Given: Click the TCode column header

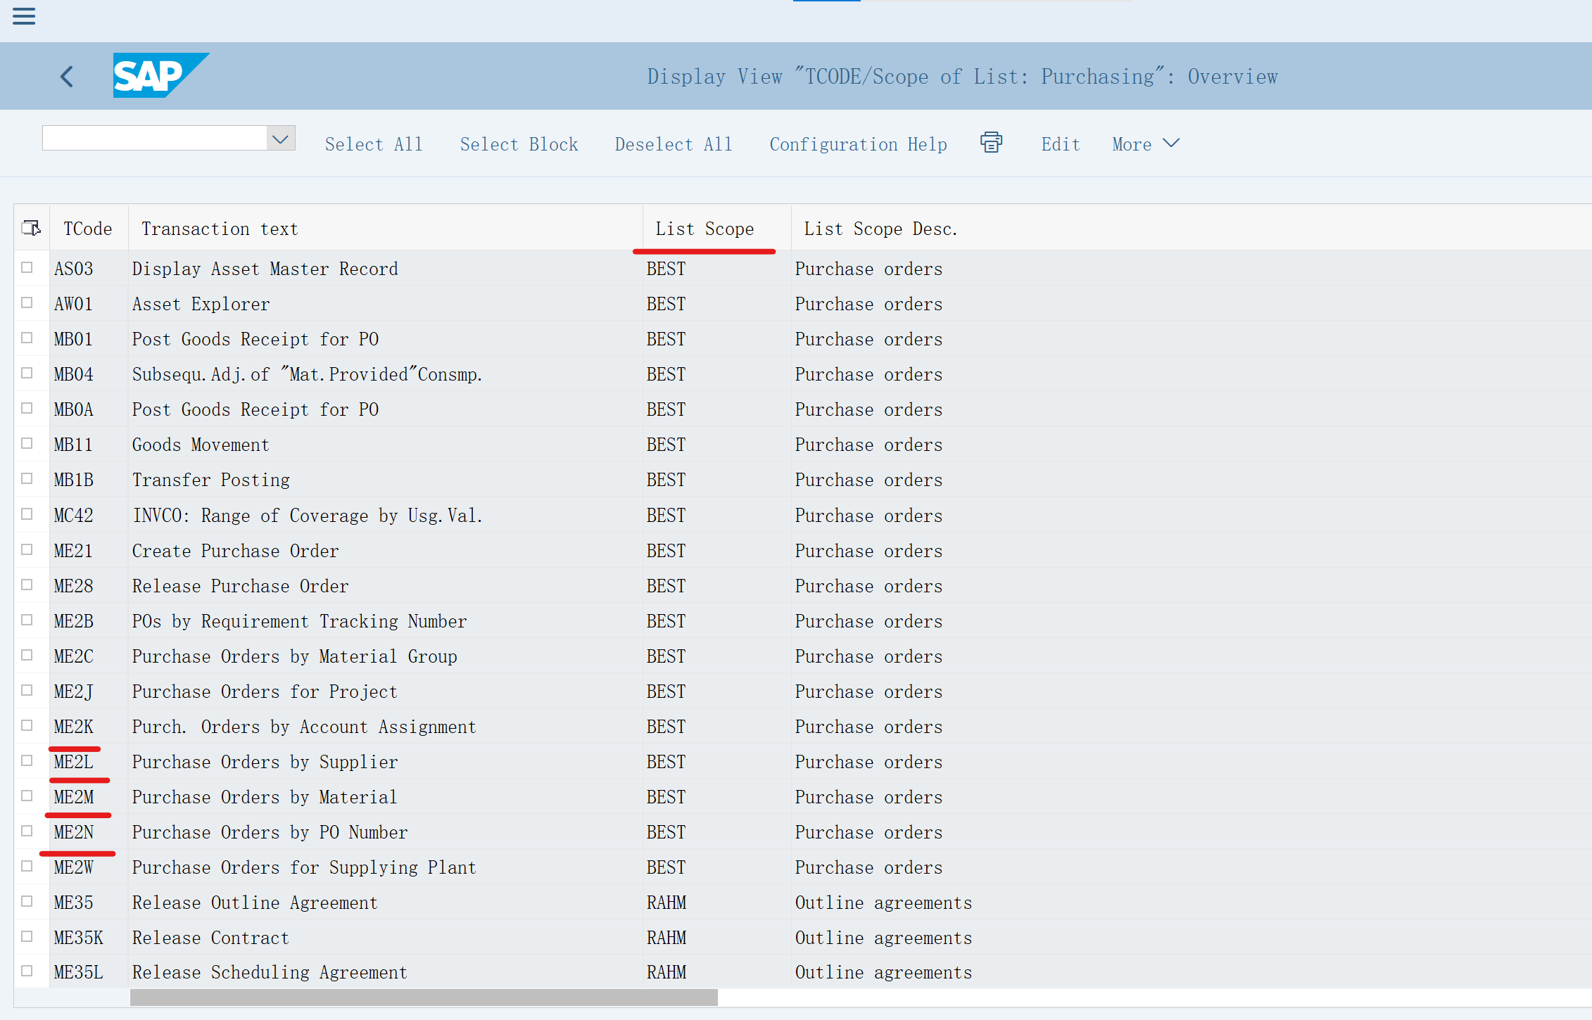Looking at the screenshot, I should pyautogui.click(x=88, y=229).
